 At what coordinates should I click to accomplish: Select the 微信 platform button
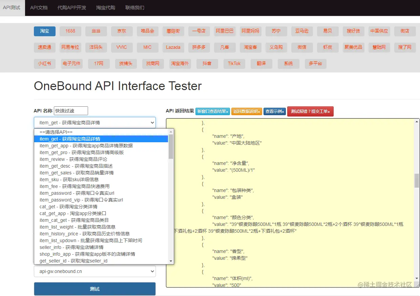coord(302,47)
